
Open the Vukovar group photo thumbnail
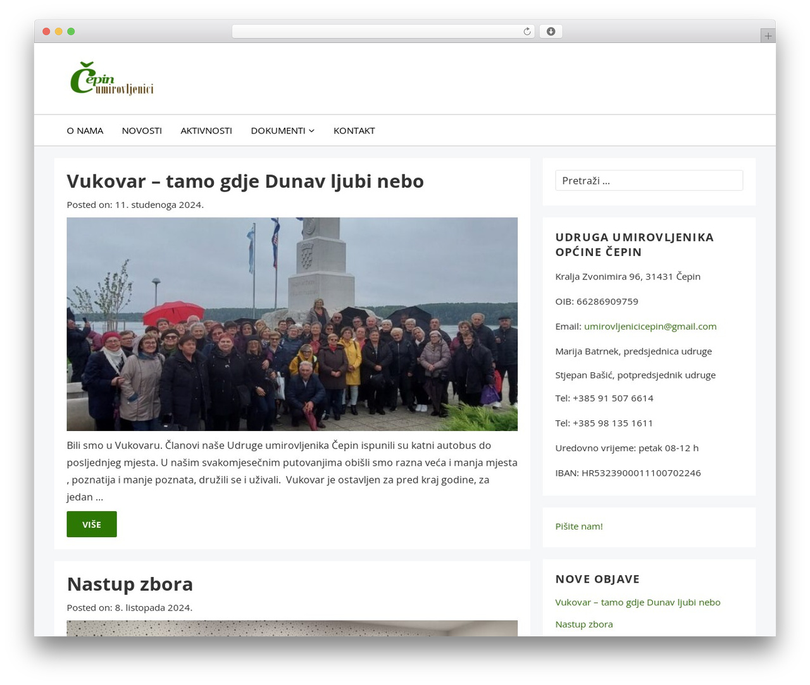point(292,324)
